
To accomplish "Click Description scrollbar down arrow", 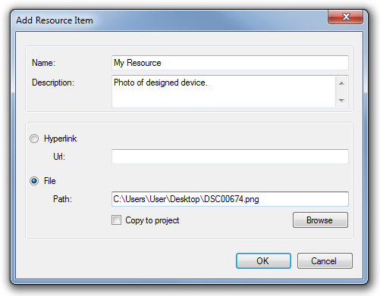I will coord(341,100).
